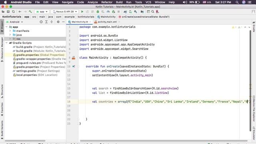This screenshot has width=256, height=144.
Task: Click the Stop square icon in toolbar
Action: click(119, 12)
